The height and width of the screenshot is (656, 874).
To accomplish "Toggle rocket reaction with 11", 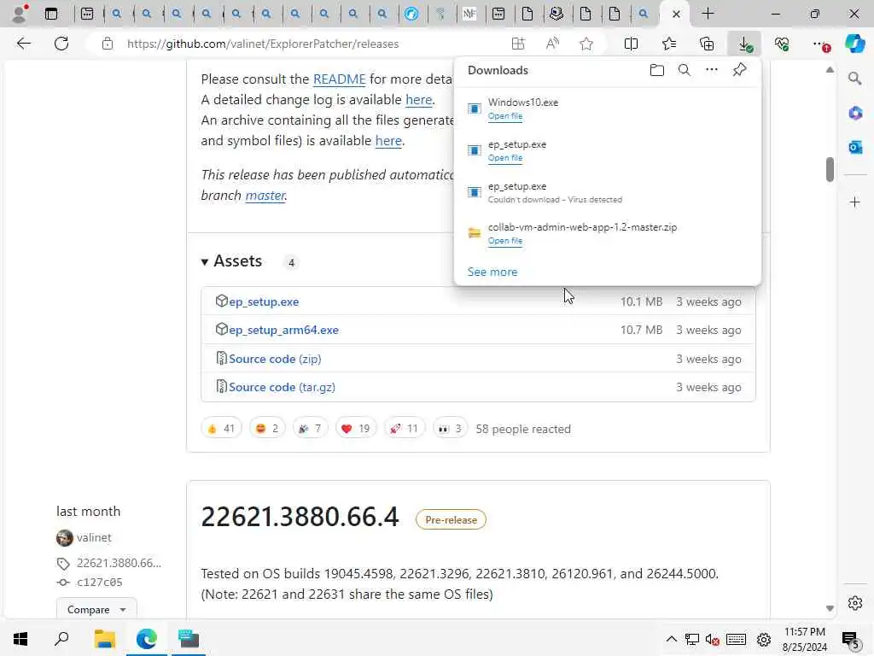I will (404, 429).
